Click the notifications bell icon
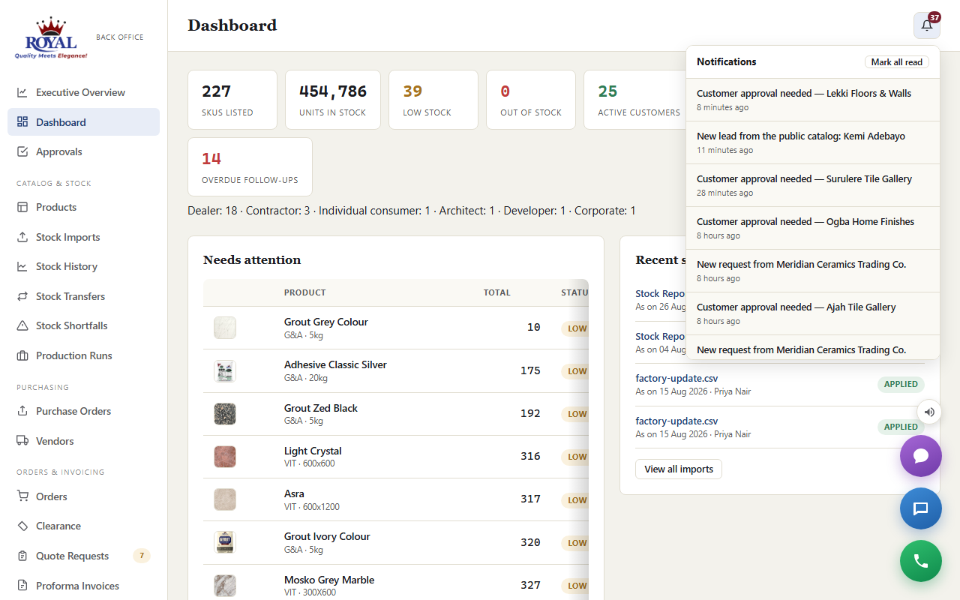Screen dimensions: 960x600 pyautogui.click(x=927, y=25)
